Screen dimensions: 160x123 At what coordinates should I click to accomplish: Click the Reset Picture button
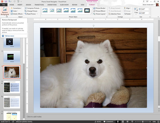[31, 14]
